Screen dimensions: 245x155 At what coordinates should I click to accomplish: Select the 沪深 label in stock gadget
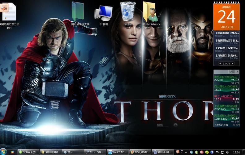[232, 72]
